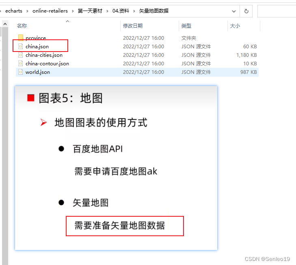Click the date cell of the world.json row

[143, 72]
